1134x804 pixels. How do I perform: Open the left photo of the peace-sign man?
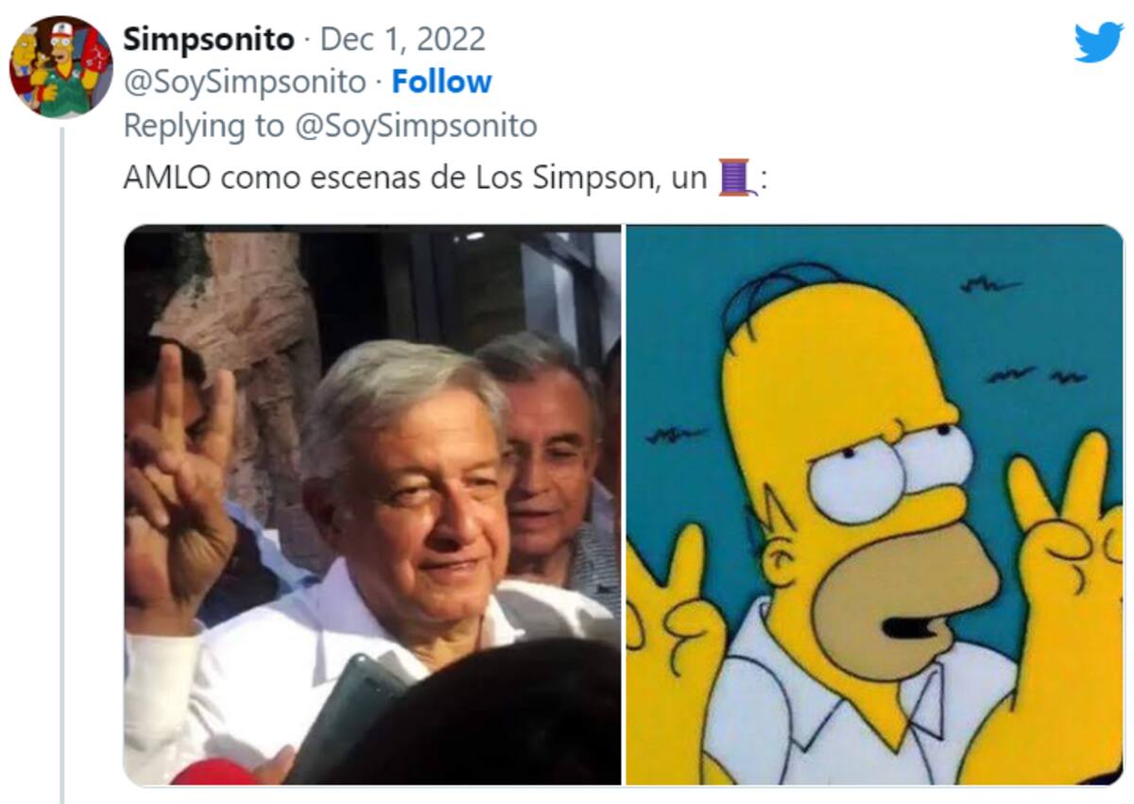[x=372, y=505]
